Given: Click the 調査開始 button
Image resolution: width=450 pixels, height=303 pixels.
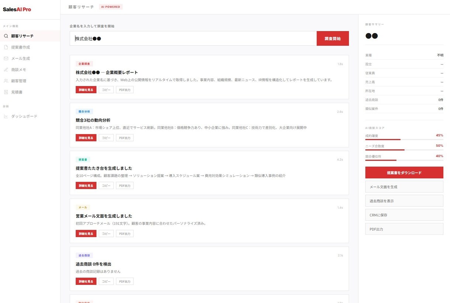Looking at the screenshot, I should [333, 38].
